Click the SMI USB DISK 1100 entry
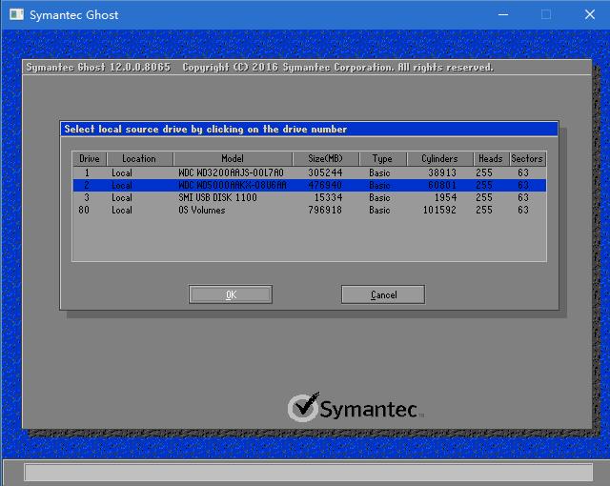This screenshot has width=610, height=486. coord(217,197)
